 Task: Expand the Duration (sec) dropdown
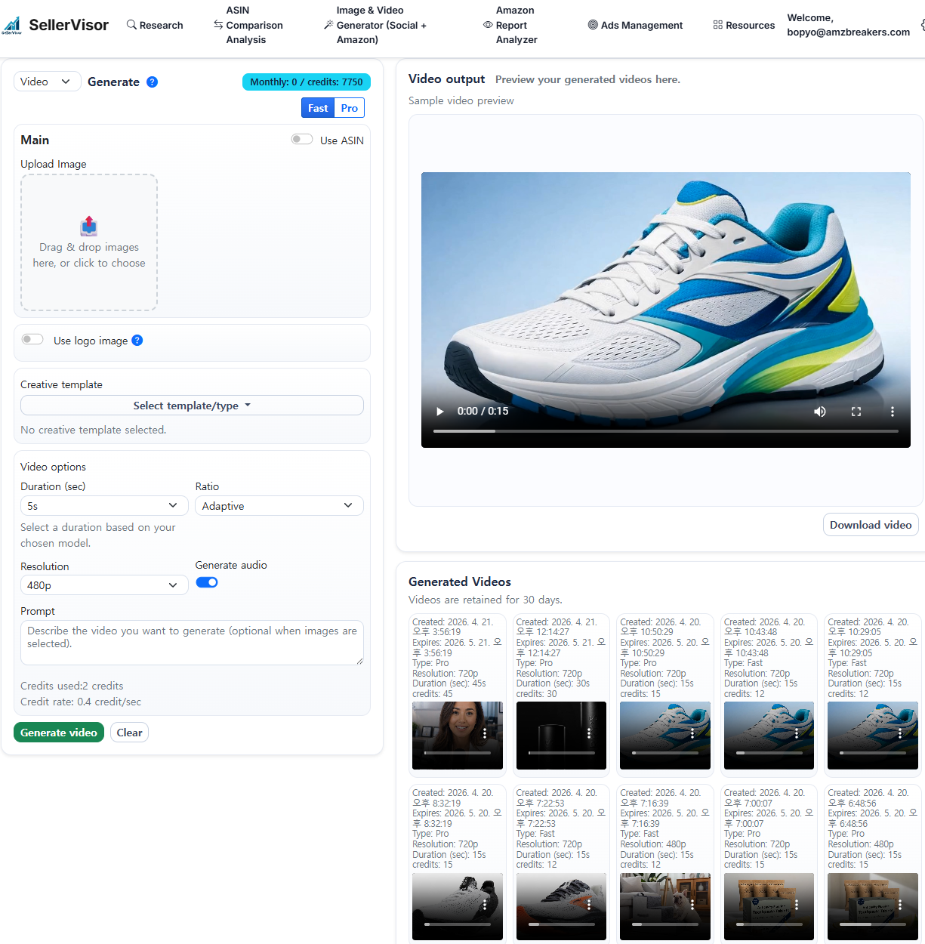pos(104,506)
